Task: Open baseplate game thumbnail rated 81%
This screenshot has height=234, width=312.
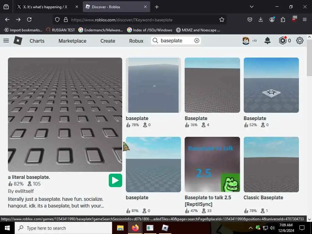Action: click(154, 164)
